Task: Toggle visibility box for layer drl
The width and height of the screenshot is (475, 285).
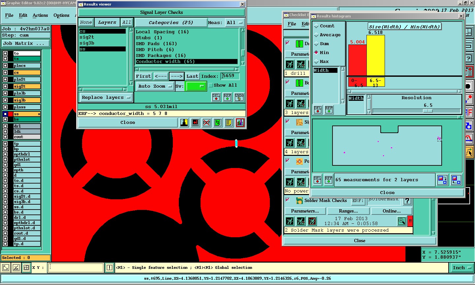Action: point(5,126)
